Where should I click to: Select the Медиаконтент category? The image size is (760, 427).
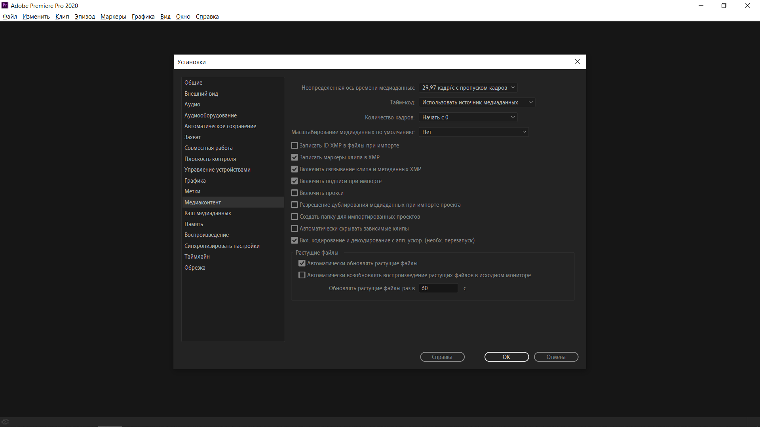[x=233, y=202]
